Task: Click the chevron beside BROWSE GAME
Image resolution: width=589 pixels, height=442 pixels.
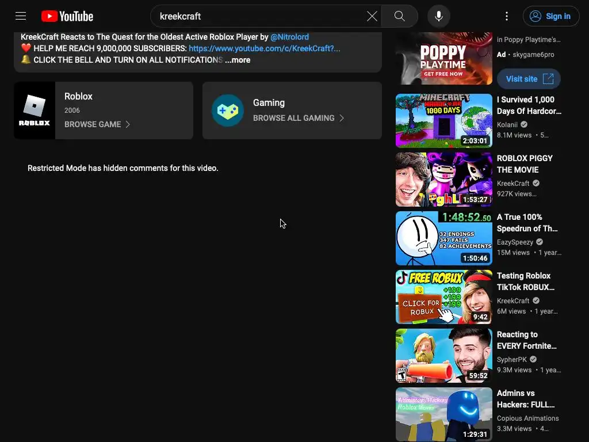Action: click(128, 124)
